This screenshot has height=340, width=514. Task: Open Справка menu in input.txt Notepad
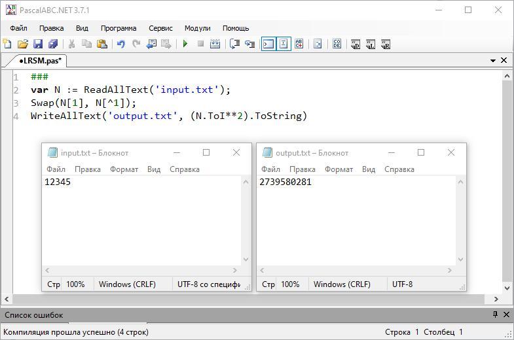[185, 169]
